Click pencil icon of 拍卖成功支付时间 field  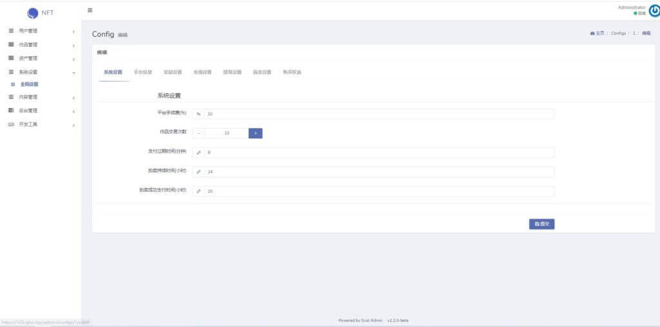[x=199, y=191]
